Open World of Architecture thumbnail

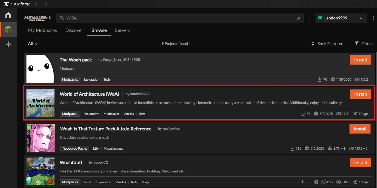[x=40, y=103]
